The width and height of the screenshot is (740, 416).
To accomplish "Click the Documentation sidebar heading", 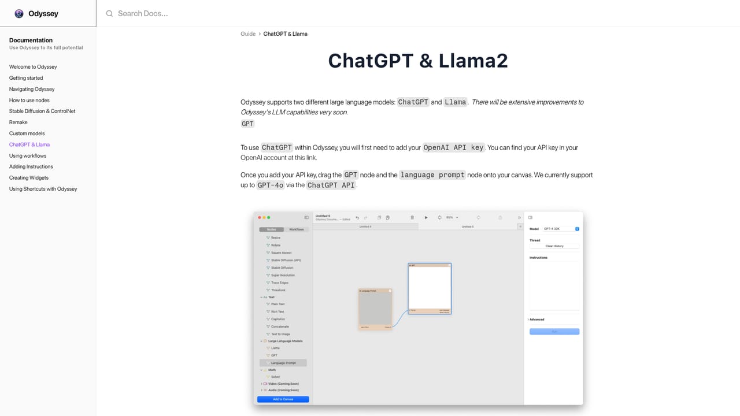I will (x=31, y=40).
